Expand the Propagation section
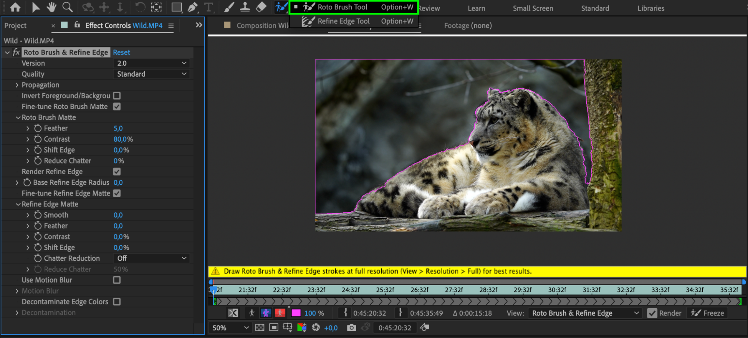 coord(17,85)
